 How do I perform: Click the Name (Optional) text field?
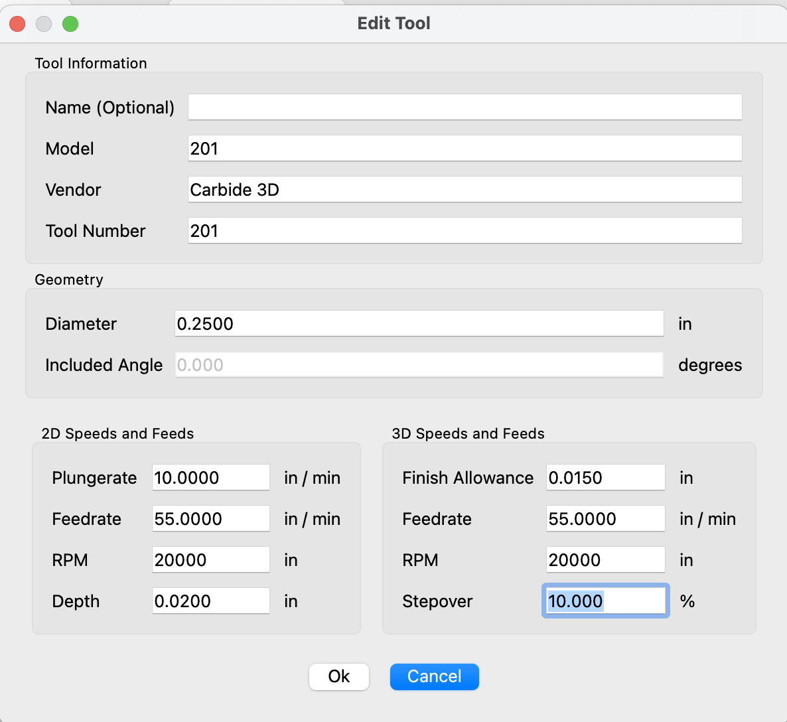point(465,108)
